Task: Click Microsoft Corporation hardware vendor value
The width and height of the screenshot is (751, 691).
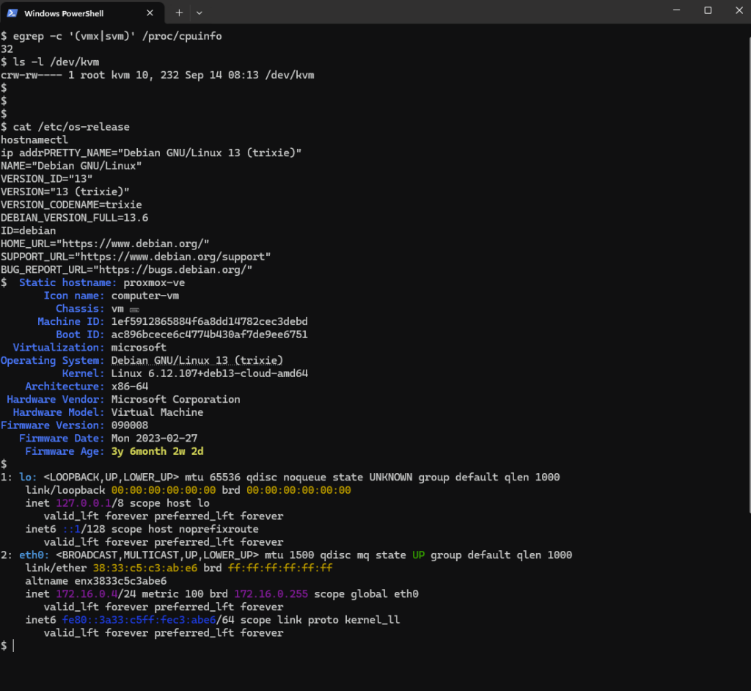Action: pos(176,399)
